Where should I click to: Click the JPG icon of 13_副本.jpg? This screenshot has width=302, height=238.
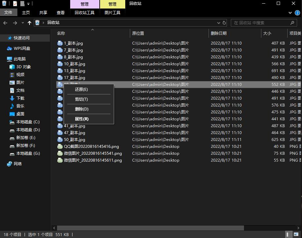click(60, 71)
